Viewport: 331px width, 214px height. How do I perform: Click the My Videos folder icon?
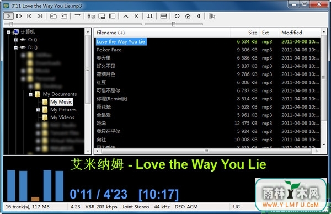point(45,117)
